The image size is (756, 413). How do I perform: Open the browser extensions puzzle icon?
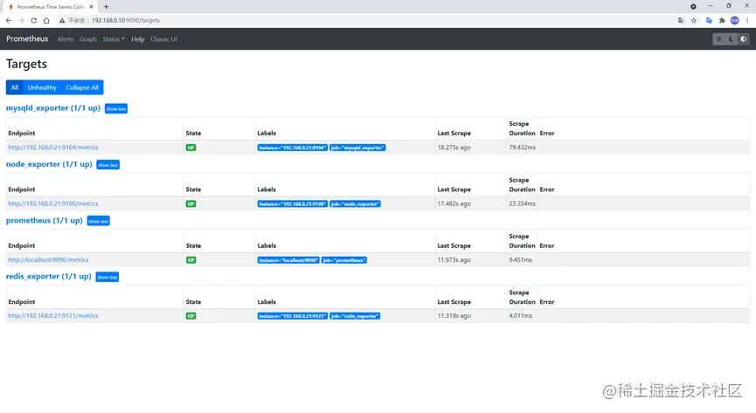(x=722, y=20)
